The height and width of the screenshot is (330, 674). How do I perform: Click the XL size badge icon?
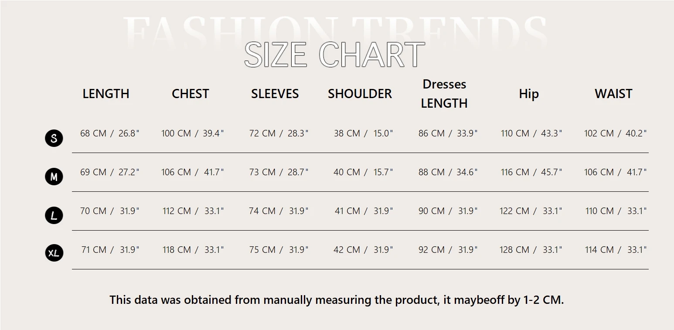point(54,253)
